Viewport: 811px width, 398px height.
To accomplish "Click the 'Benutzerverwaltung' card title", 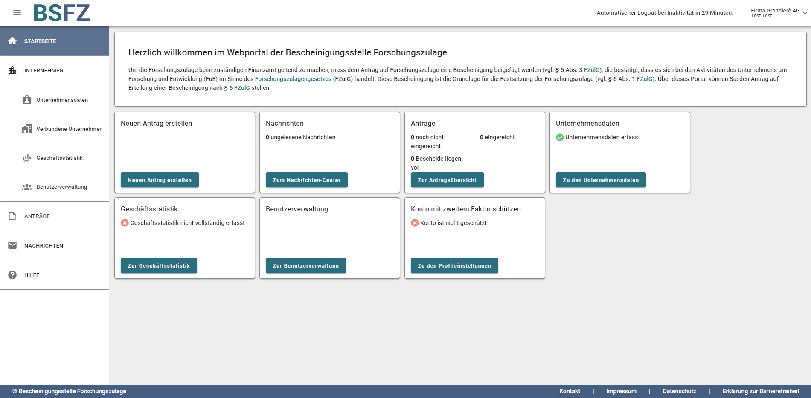I will click(x=296, y=209).
